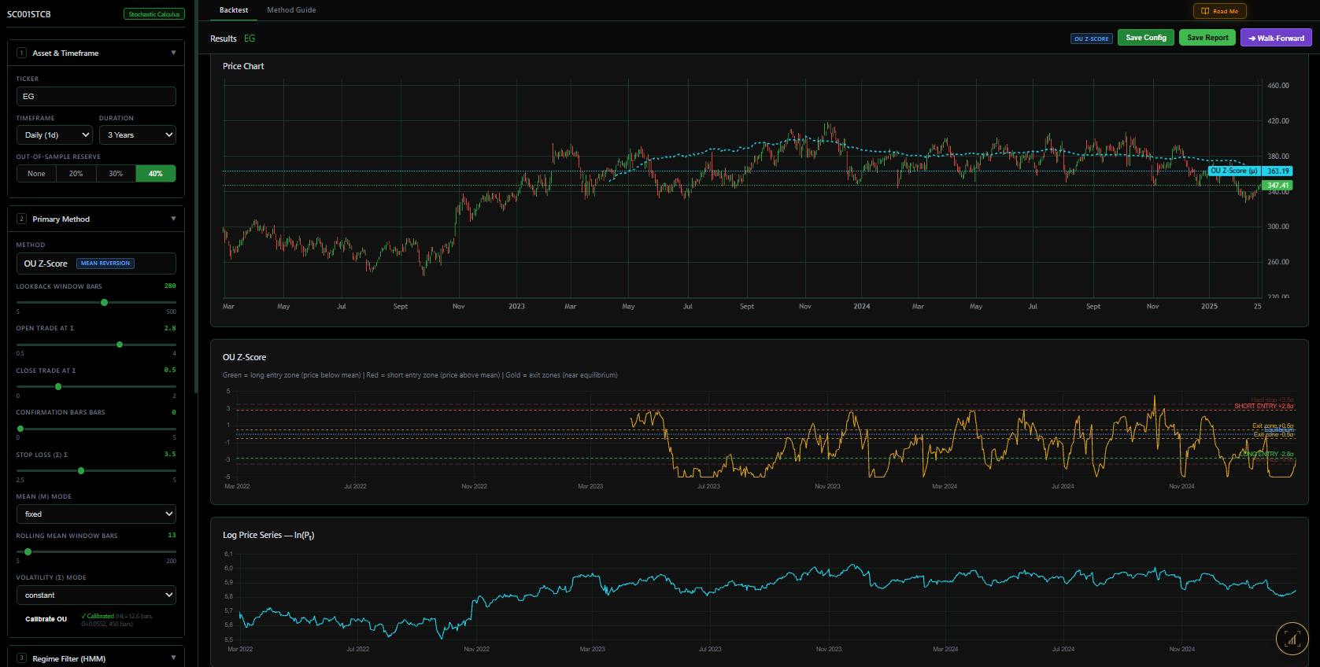Screen dimensions: 1320x667
Task: Click the OU Z-SCORE tag near Save Config
Action: click(x=1092, y=39)
